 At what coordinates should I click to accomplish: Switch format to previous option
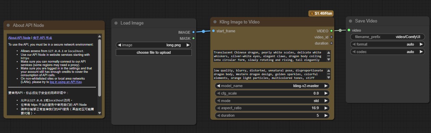354,44
